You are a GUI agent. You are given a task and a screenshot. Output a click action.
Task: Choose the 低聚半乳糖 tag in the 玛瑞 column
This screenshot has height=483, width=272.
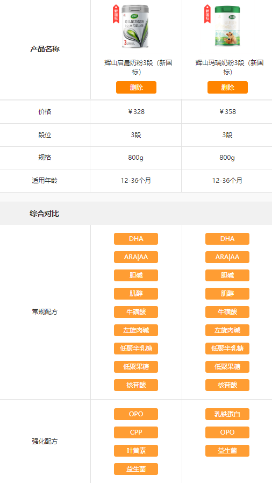point(227,349)
